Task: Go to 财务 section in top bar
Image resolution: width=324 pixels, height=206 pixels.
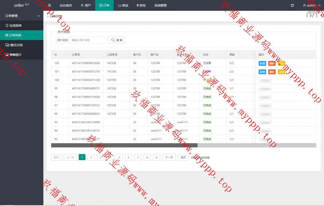Action: tap(141, 5)
